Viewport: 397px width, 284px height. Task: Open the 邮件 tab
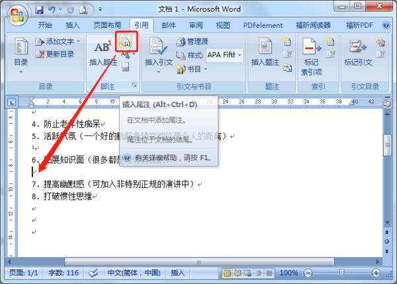169,25
